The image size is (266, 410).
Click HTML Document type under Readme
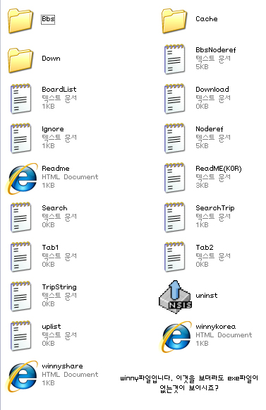click(70, 177)
